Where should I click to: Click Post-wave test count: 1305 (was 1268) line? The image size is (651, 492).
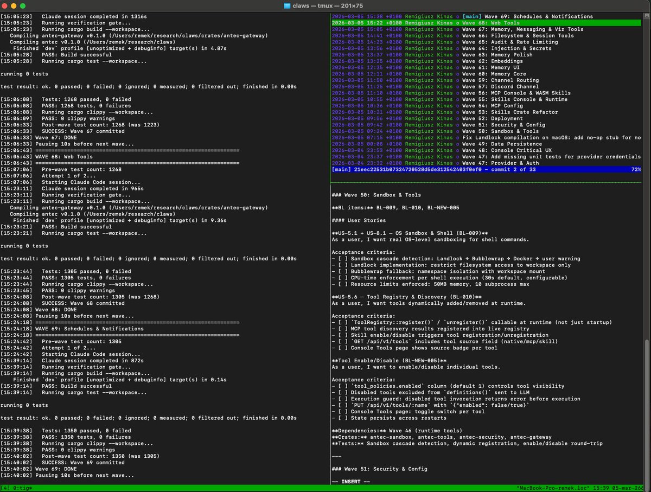80,297
